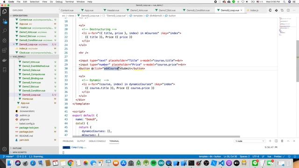Open Demo1_Intro.vue in file tree
Image resolution: width=299 pixels, height=168 pixels.
pos(31,62)
